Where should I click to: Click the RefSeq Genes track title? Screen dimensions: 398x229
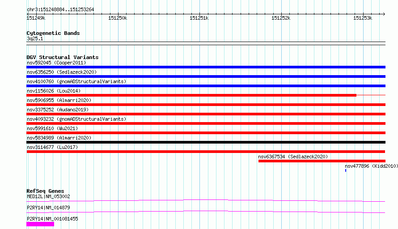(45, 191)
